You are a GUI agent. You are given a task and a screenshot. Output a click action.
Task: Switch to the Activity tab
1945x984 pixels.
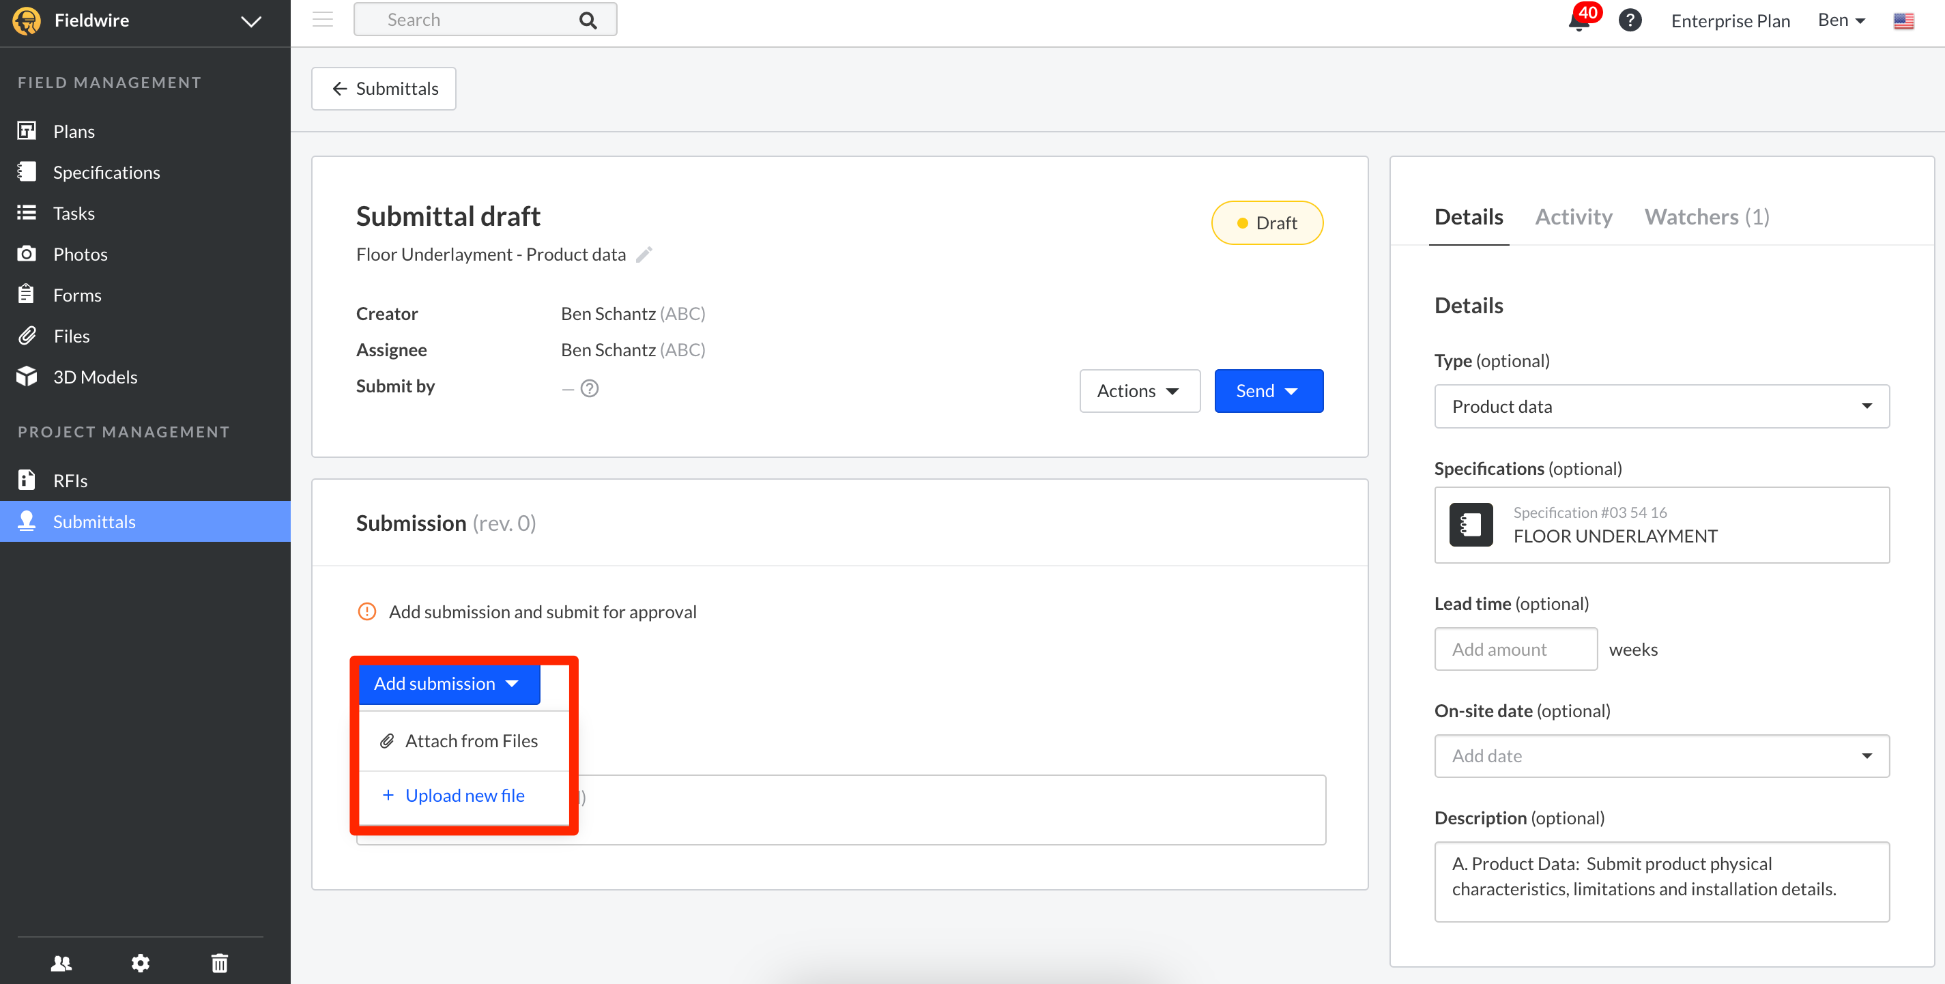coord(1574,218)
